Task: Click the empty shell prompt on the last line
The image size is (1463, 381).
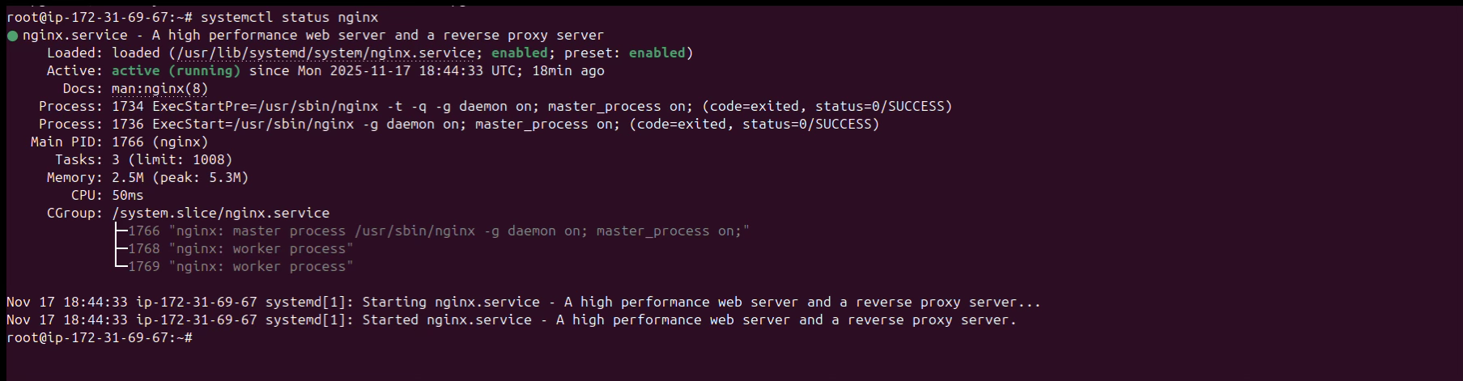Action: point(100,338)
